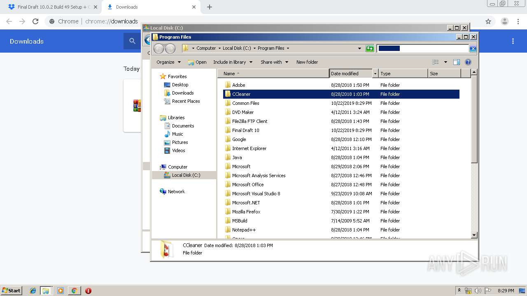Screen dimensions: 527x296
Task: Open the Downloads page more actions menu
Action: pos(513,41)
